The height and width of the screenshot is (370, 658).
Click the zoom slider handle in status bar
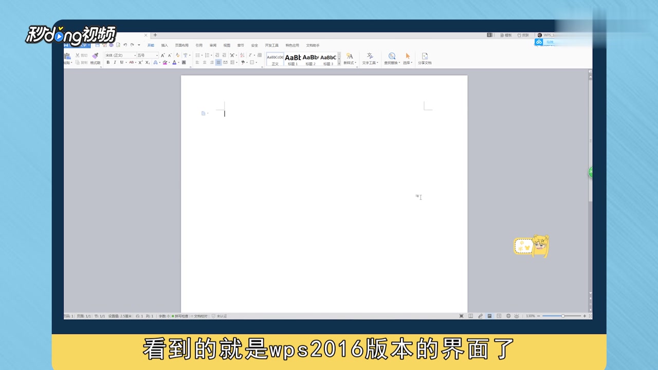tap(563, 316)
